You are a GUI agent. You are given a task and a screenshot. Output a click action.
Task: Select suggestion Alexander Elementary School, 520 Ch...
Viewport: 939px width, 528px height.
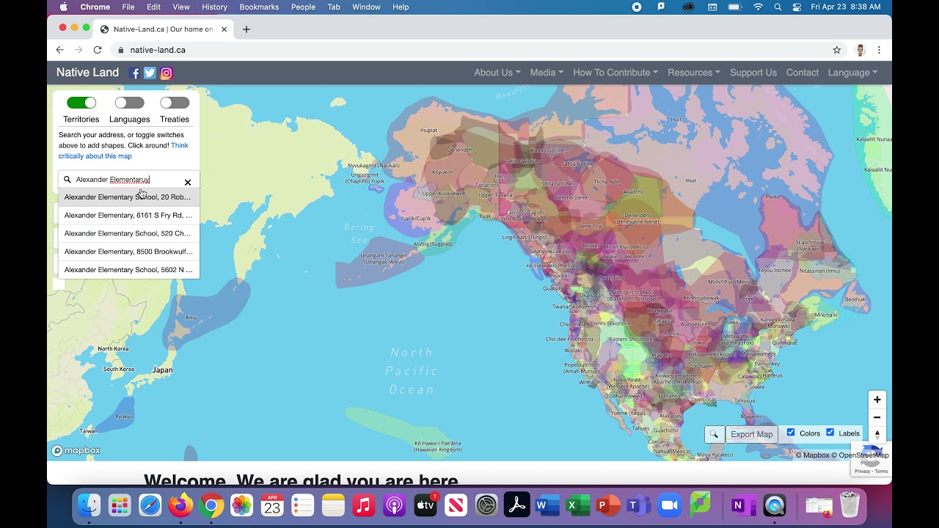(128, 233)
